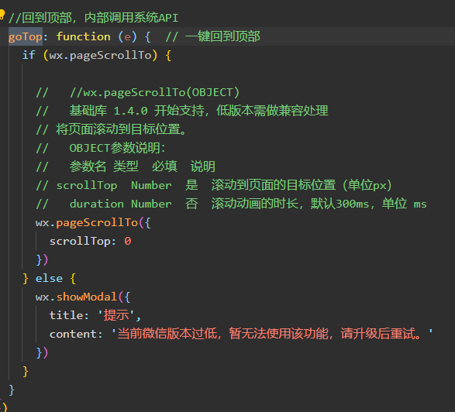Click the yellow lightbulb quick-fix icon
This screenshot has height=412, width=455.
(x=2, y=14)
